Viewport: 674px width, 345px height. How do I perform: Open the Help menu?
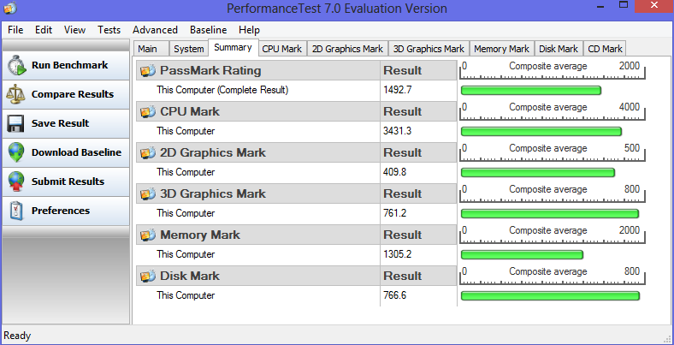249,30
